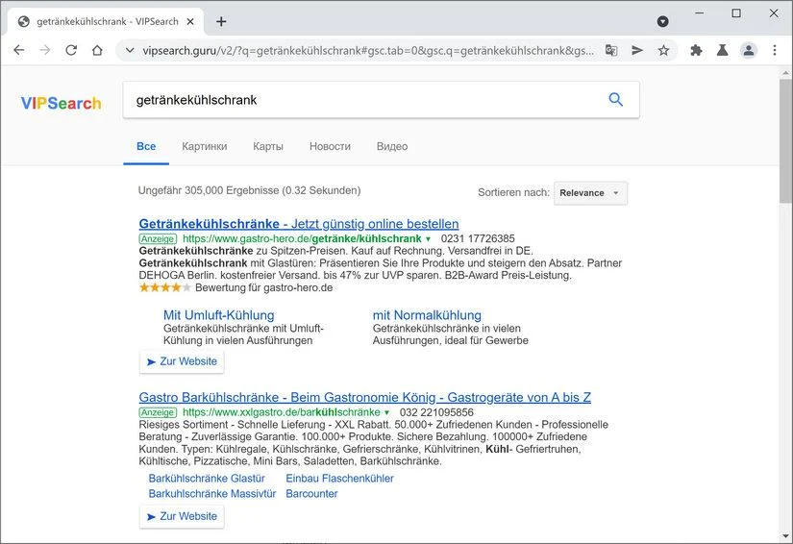Click the Anzeige badge of gastro-hero ad
The width and height of the screenshot is (793, 544).
click(x=158, y=238)
